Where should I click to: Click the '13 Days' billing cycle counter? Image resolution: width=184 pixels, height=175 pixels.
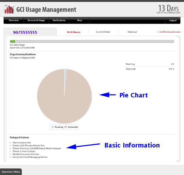168,9
